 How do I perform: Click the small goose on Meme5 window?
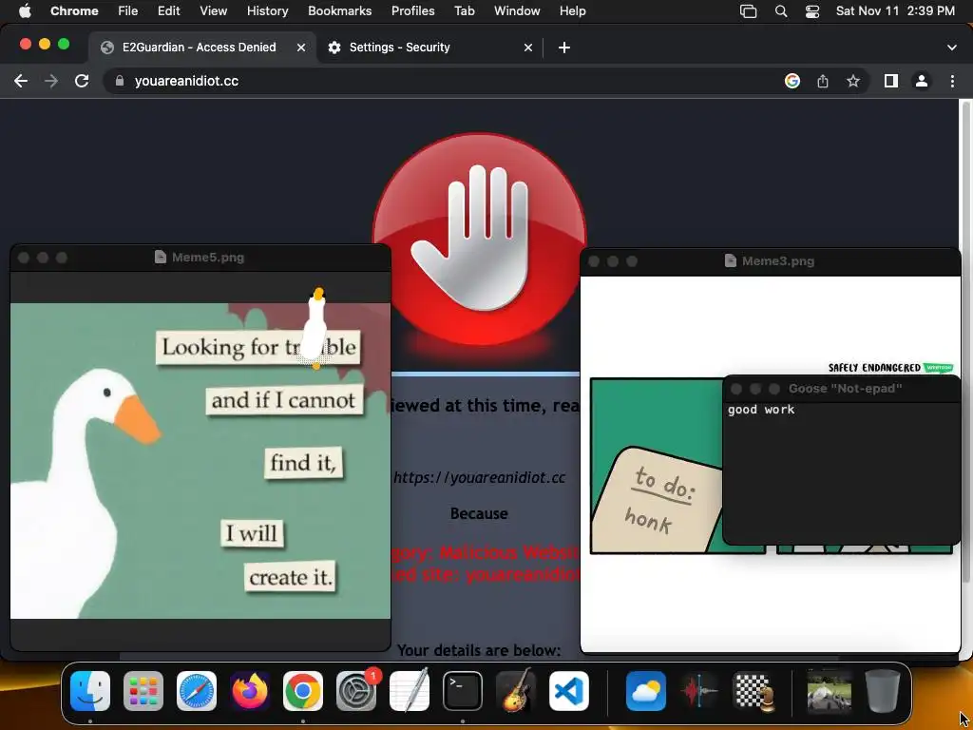pos(315,328)
